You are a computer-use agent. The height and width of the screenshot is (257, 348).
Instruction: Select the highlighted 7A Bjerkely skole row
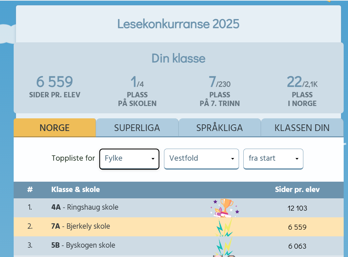pos(100,227)
